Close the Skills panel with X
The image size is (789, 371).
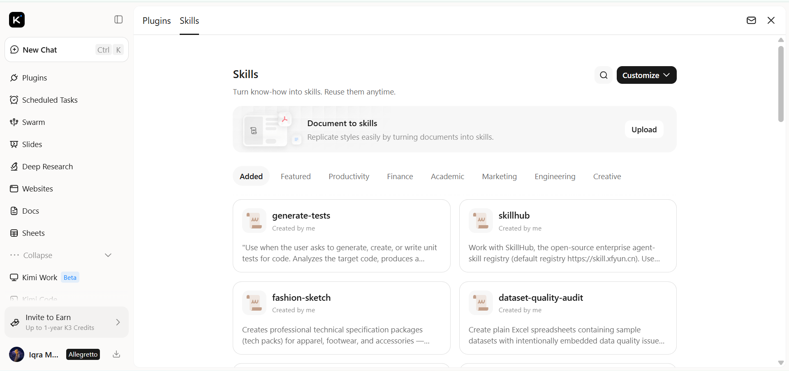(x=771, y=20)
